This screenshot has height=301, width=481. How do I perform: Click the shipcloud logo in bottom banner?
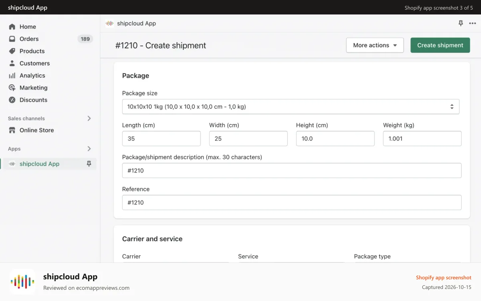(22, 282)
